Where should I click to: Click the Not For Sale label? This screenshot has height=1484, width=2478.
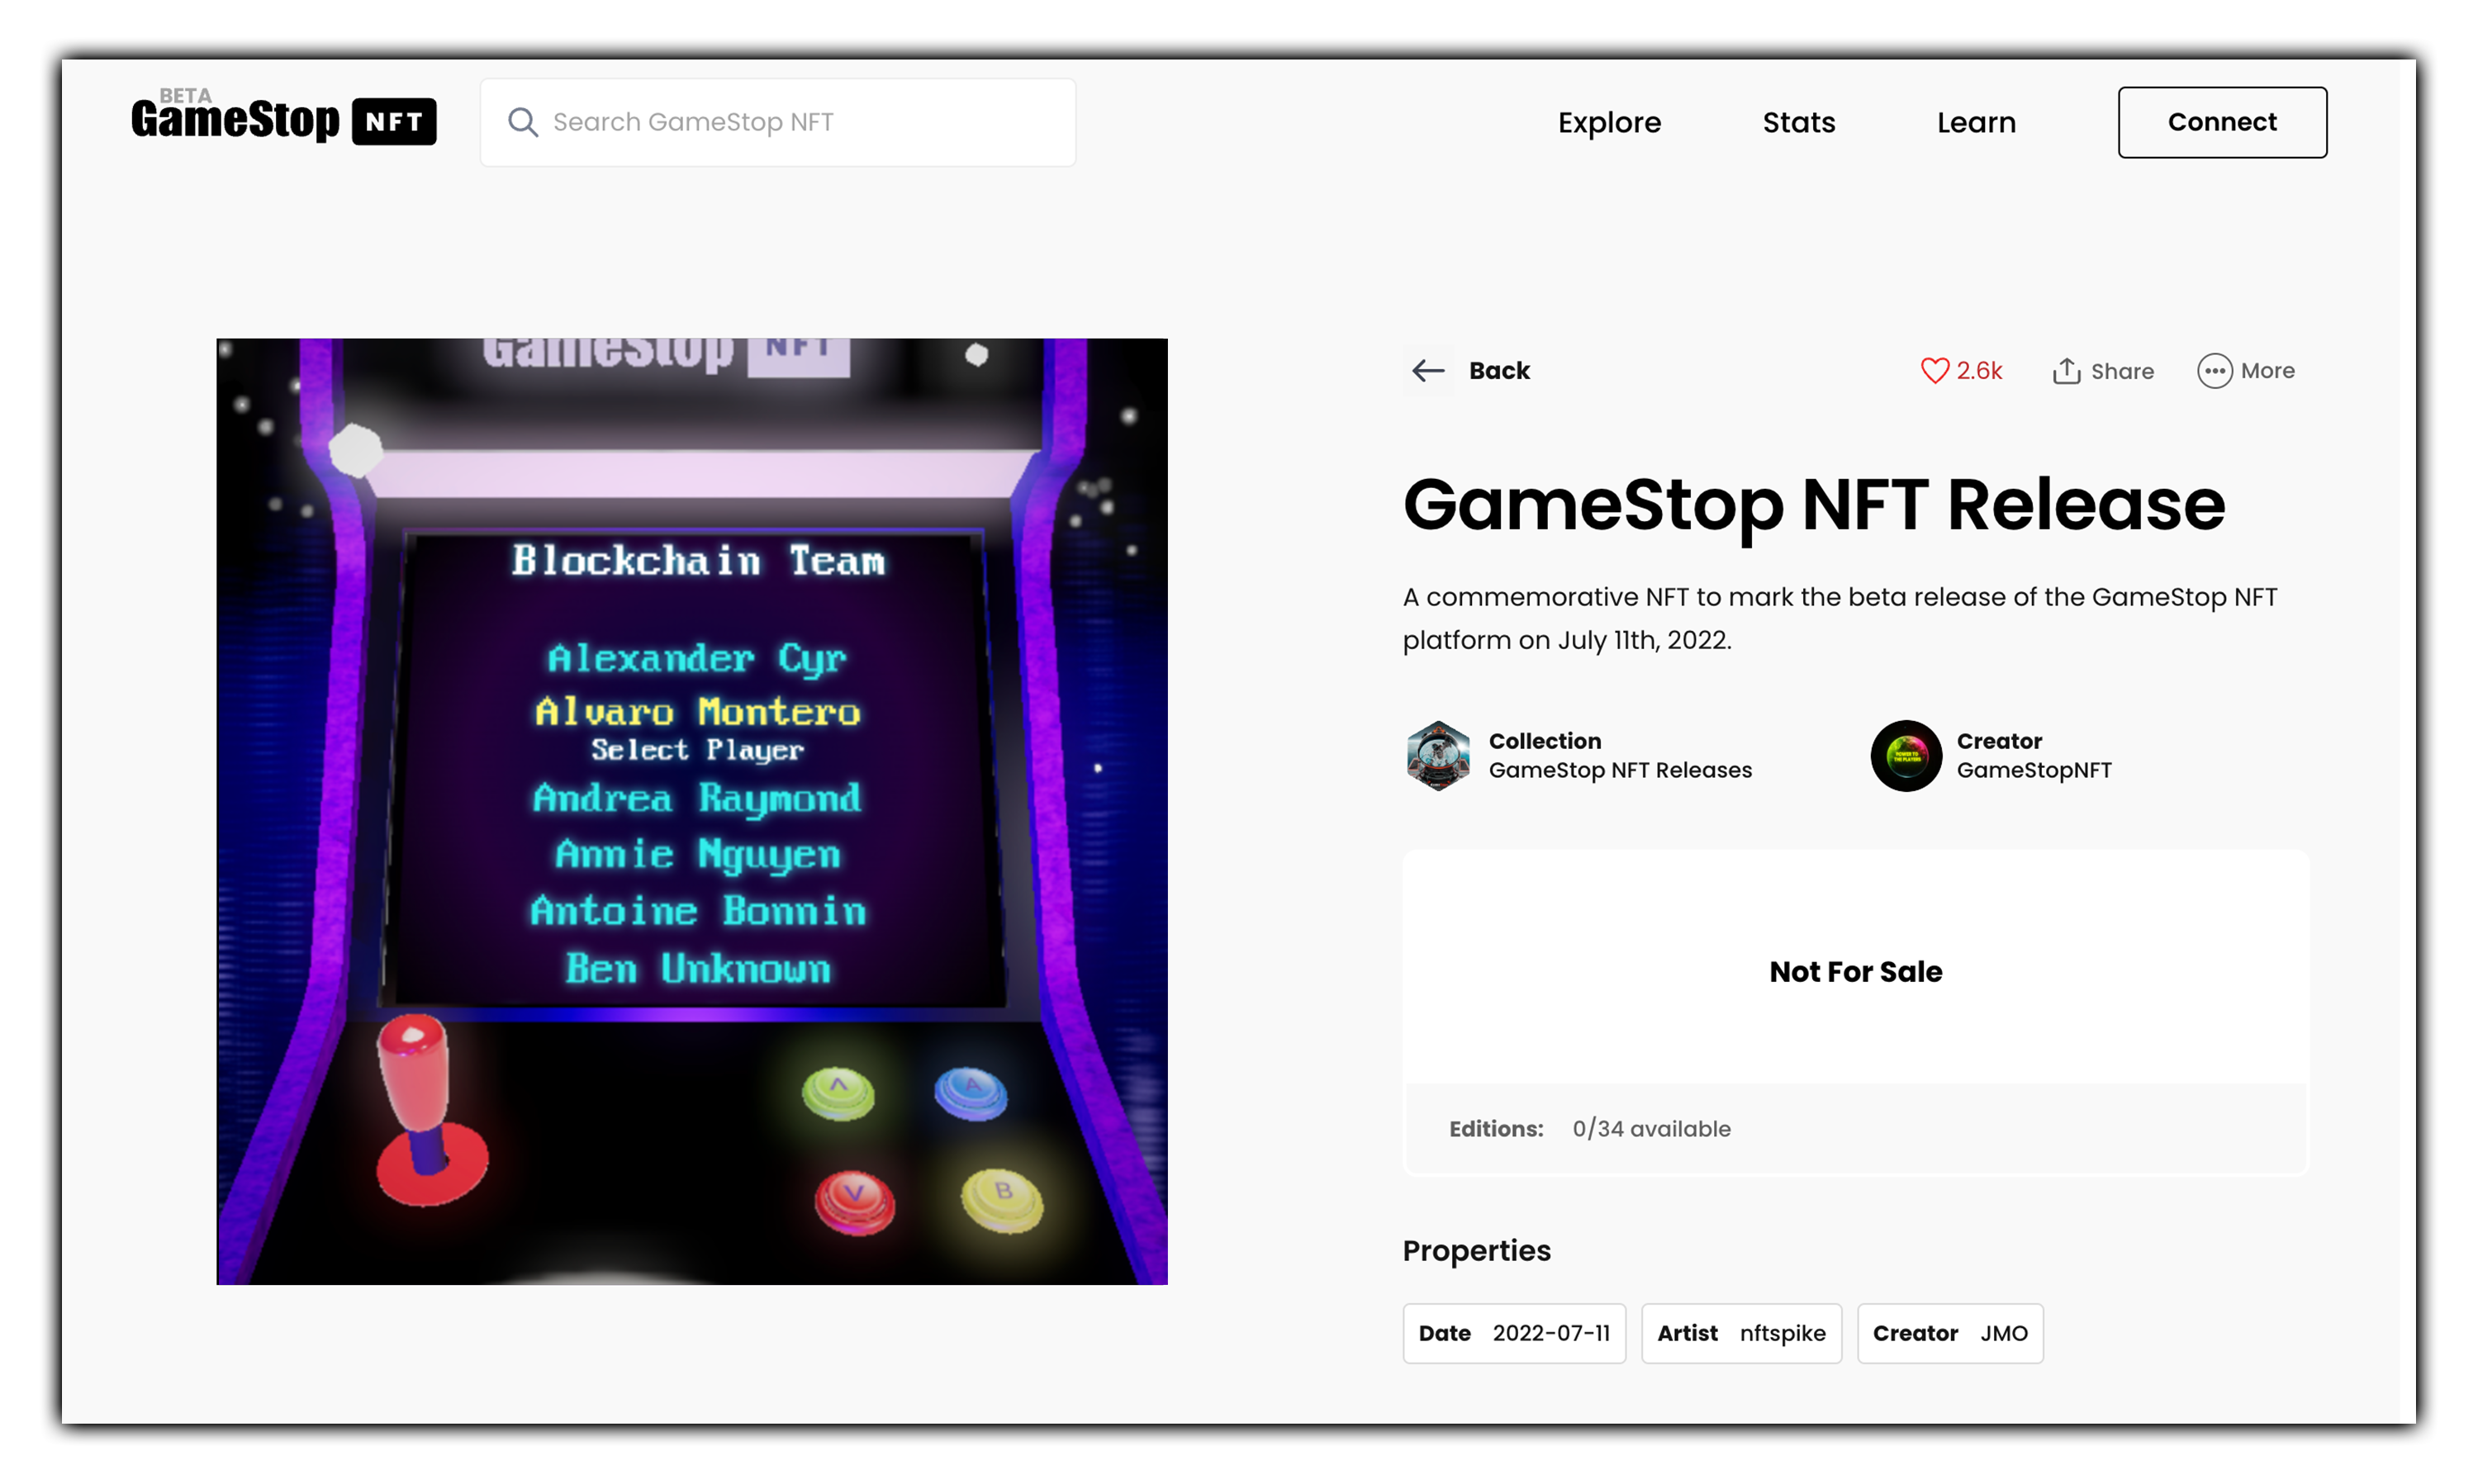click(x=1856, y=971)
